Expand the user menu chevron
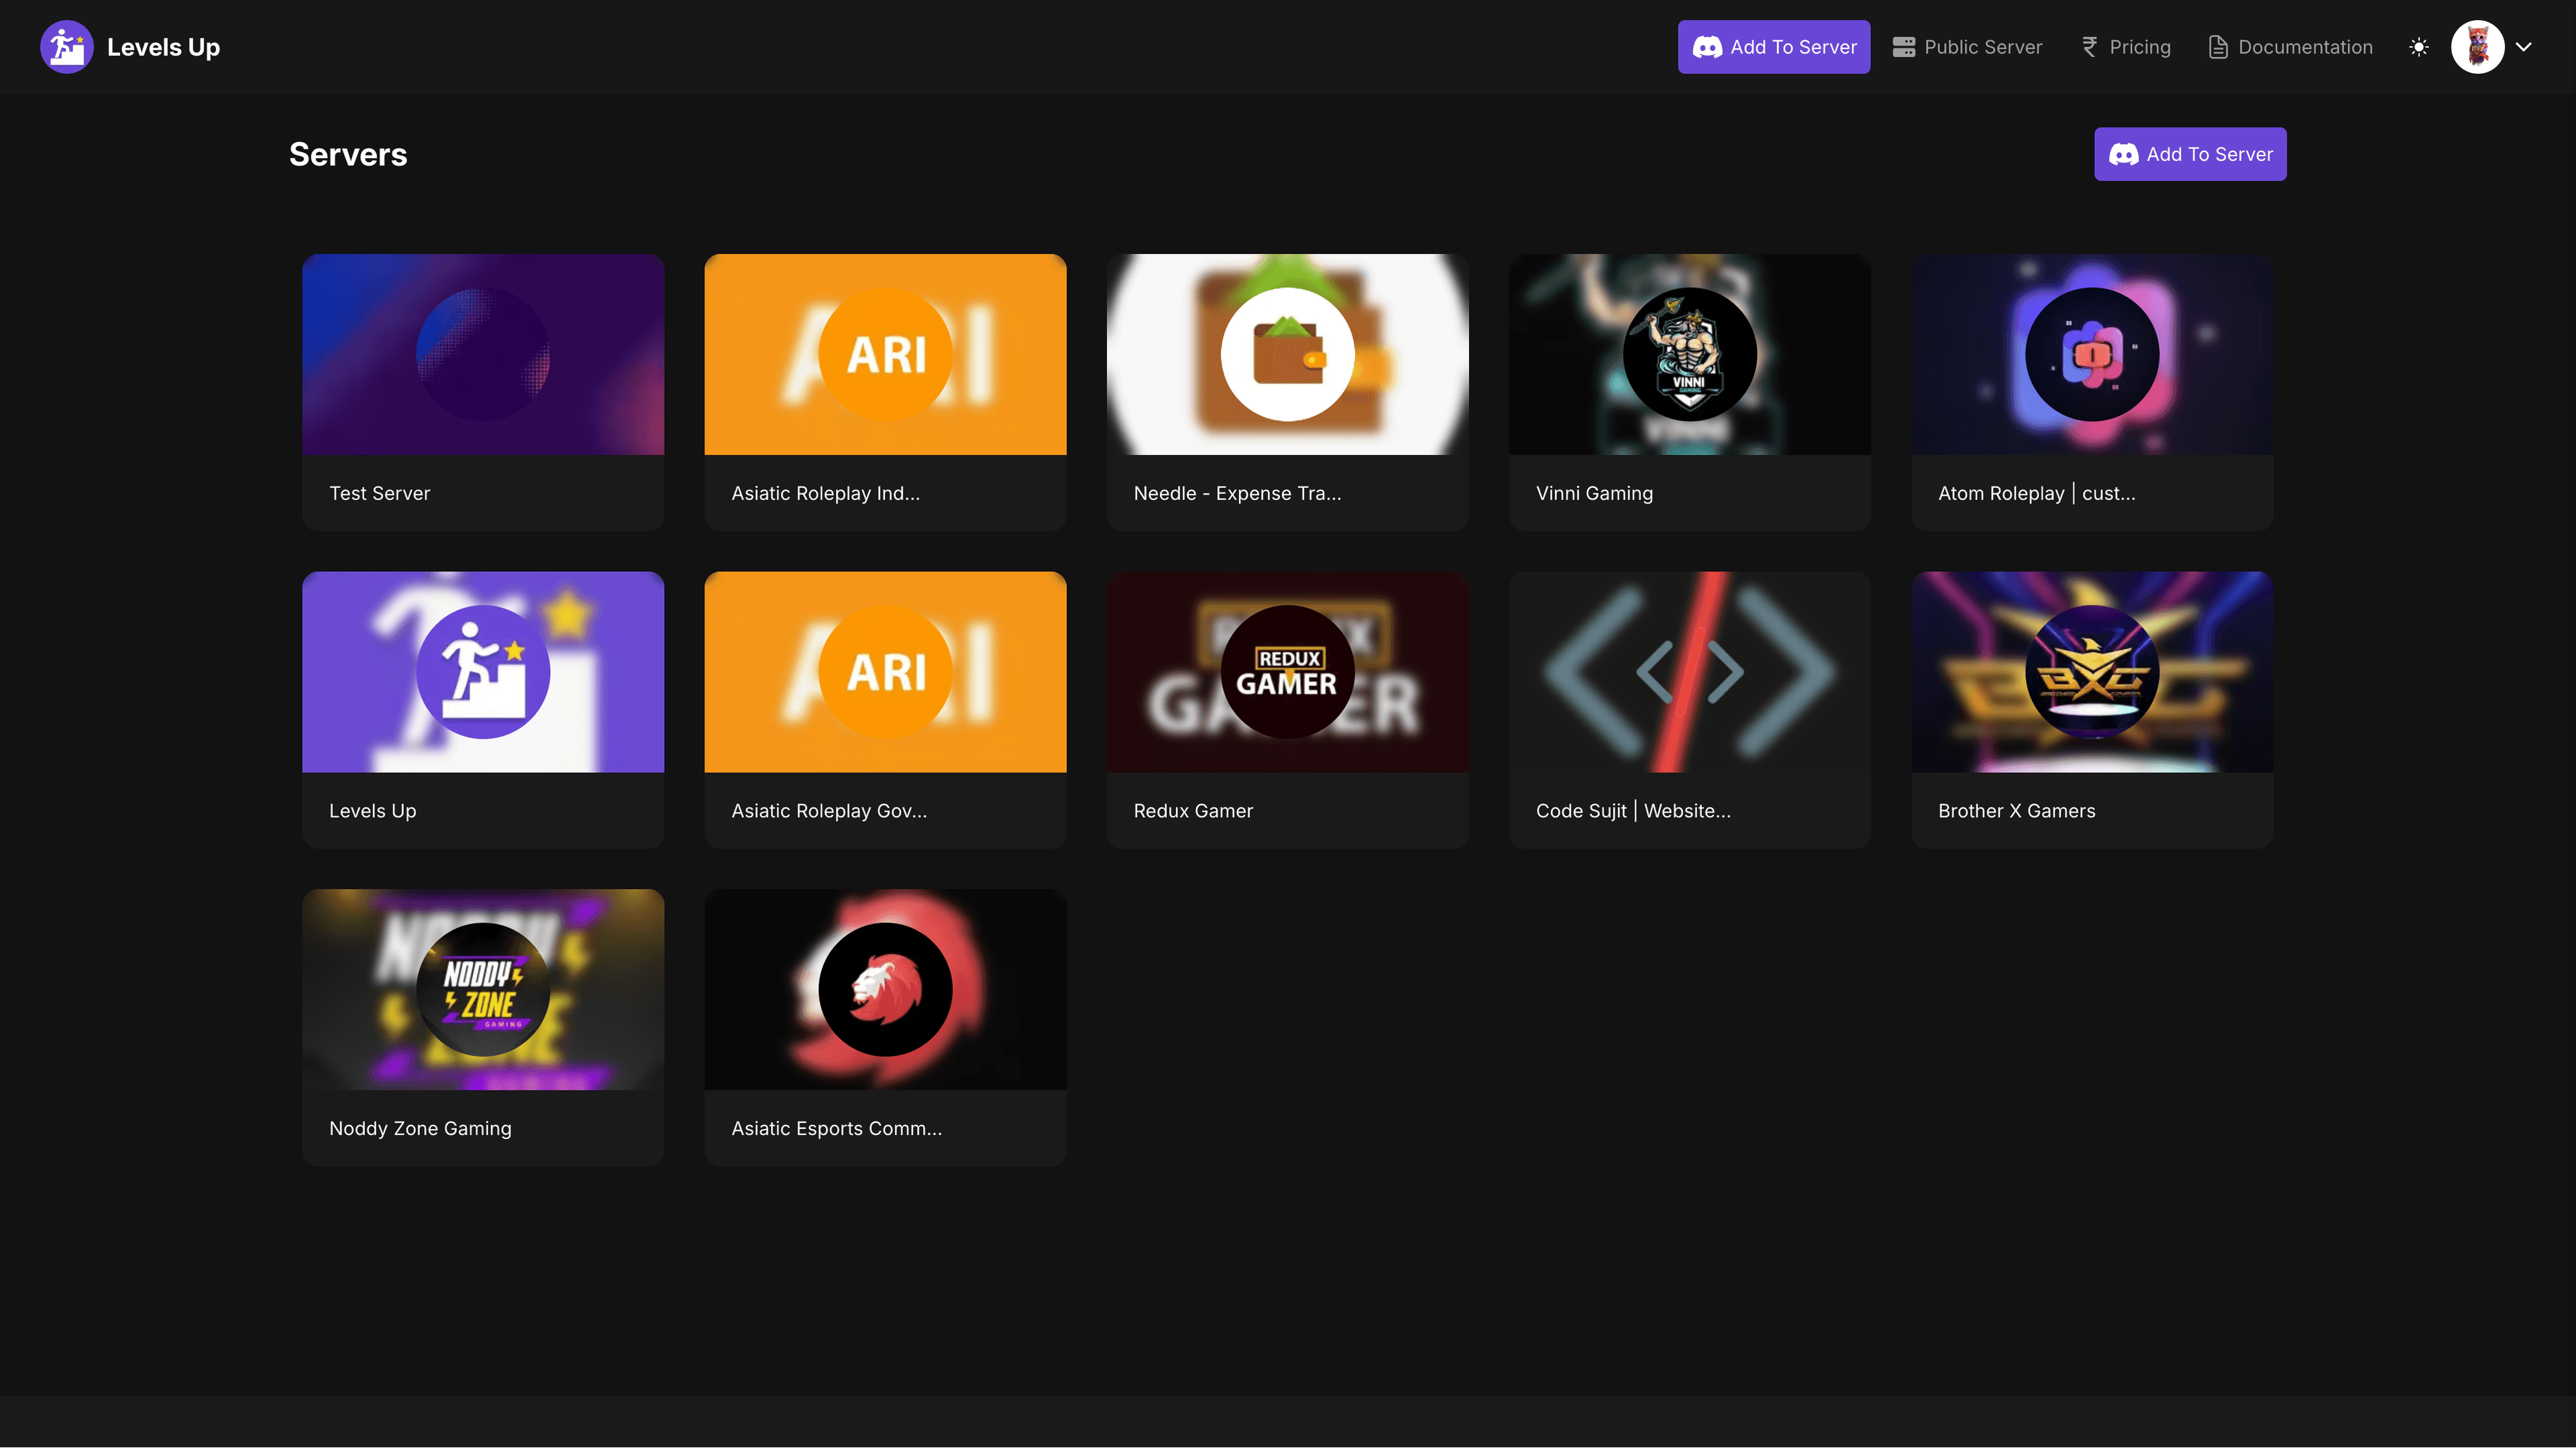The height and width of the screenshot is (1448, 2576). coord(2524,47)
